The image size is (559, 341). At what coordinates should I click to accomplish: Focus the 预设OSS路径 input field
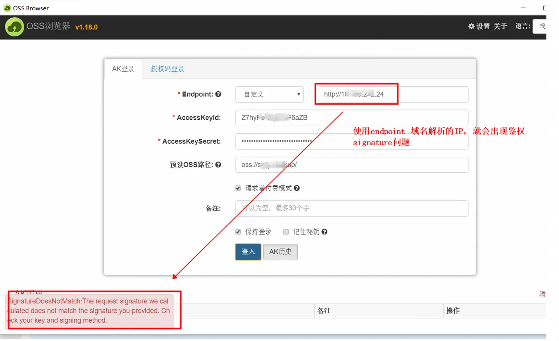352,165
